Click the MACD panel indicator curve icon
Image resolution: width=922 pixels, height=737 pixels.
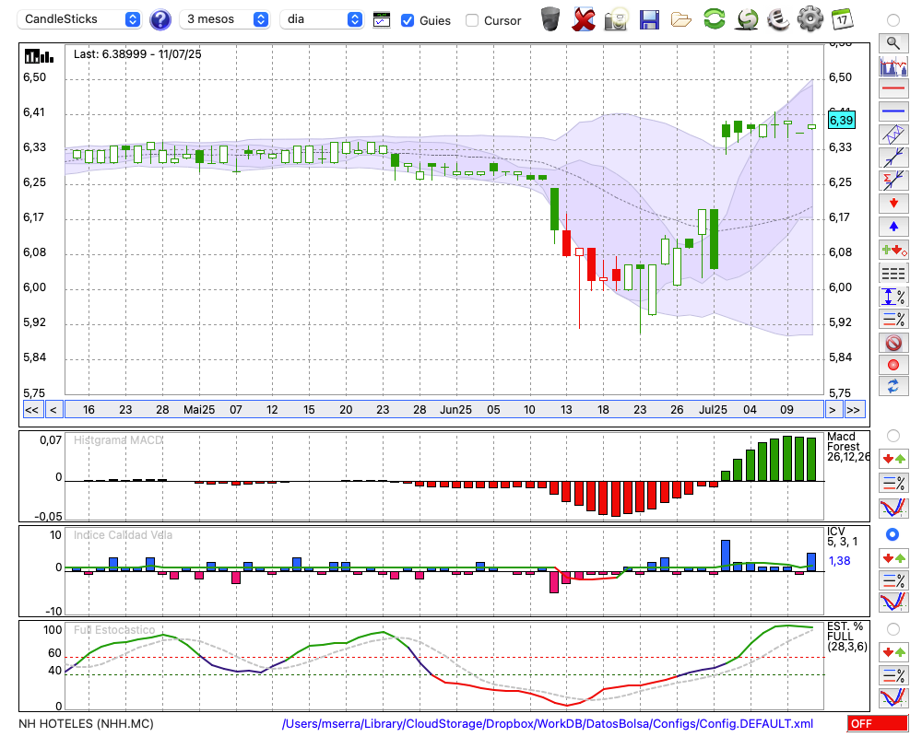[x=893, y=508]
